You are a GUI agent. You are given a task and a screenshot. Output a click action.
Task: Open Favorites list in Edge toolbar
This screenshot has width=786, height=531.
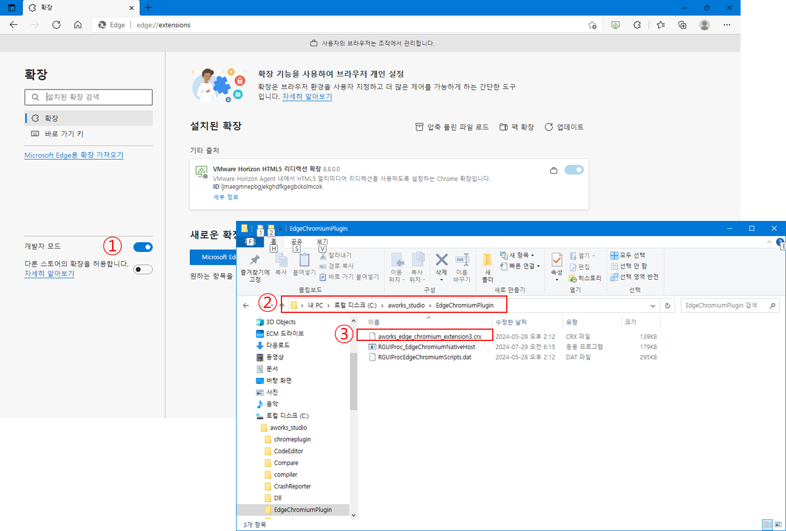[x=660, y=25]
